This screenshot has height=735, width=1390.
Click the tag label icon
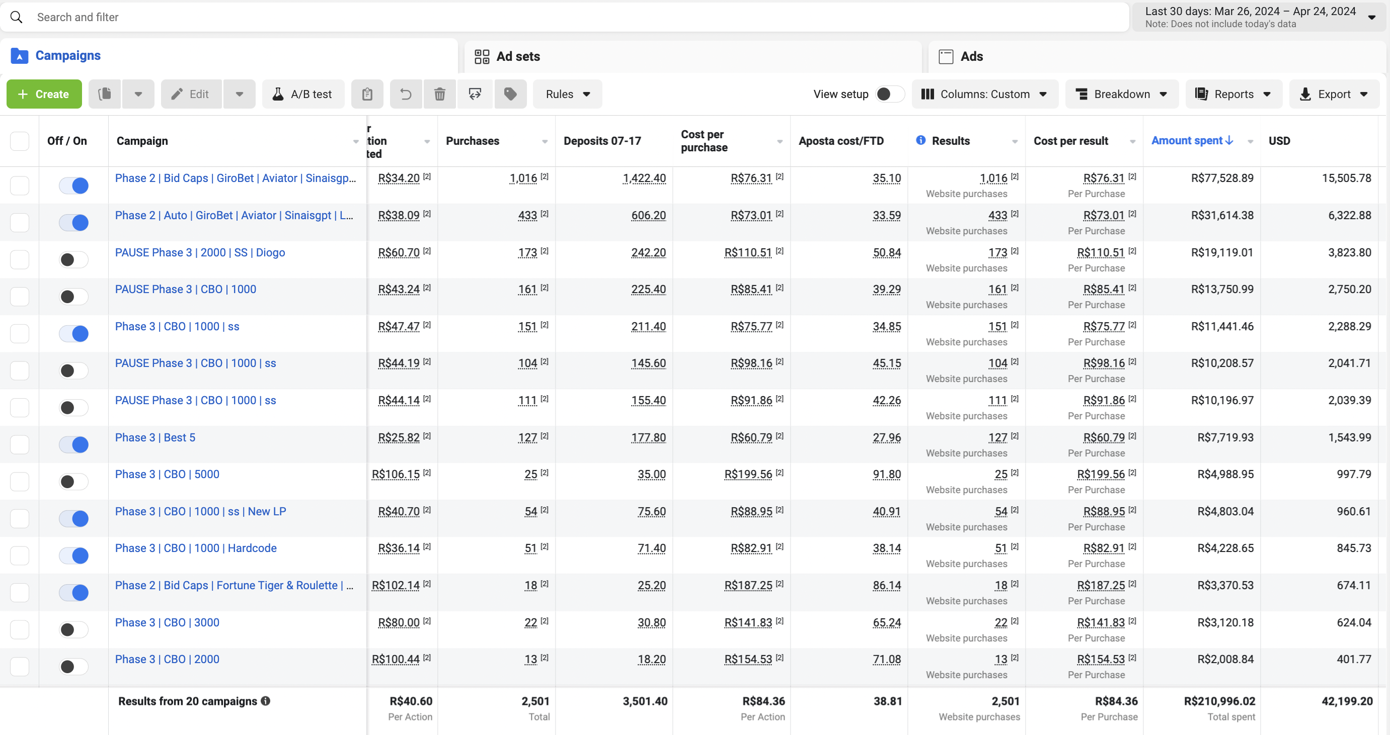[x=510, y=95]
